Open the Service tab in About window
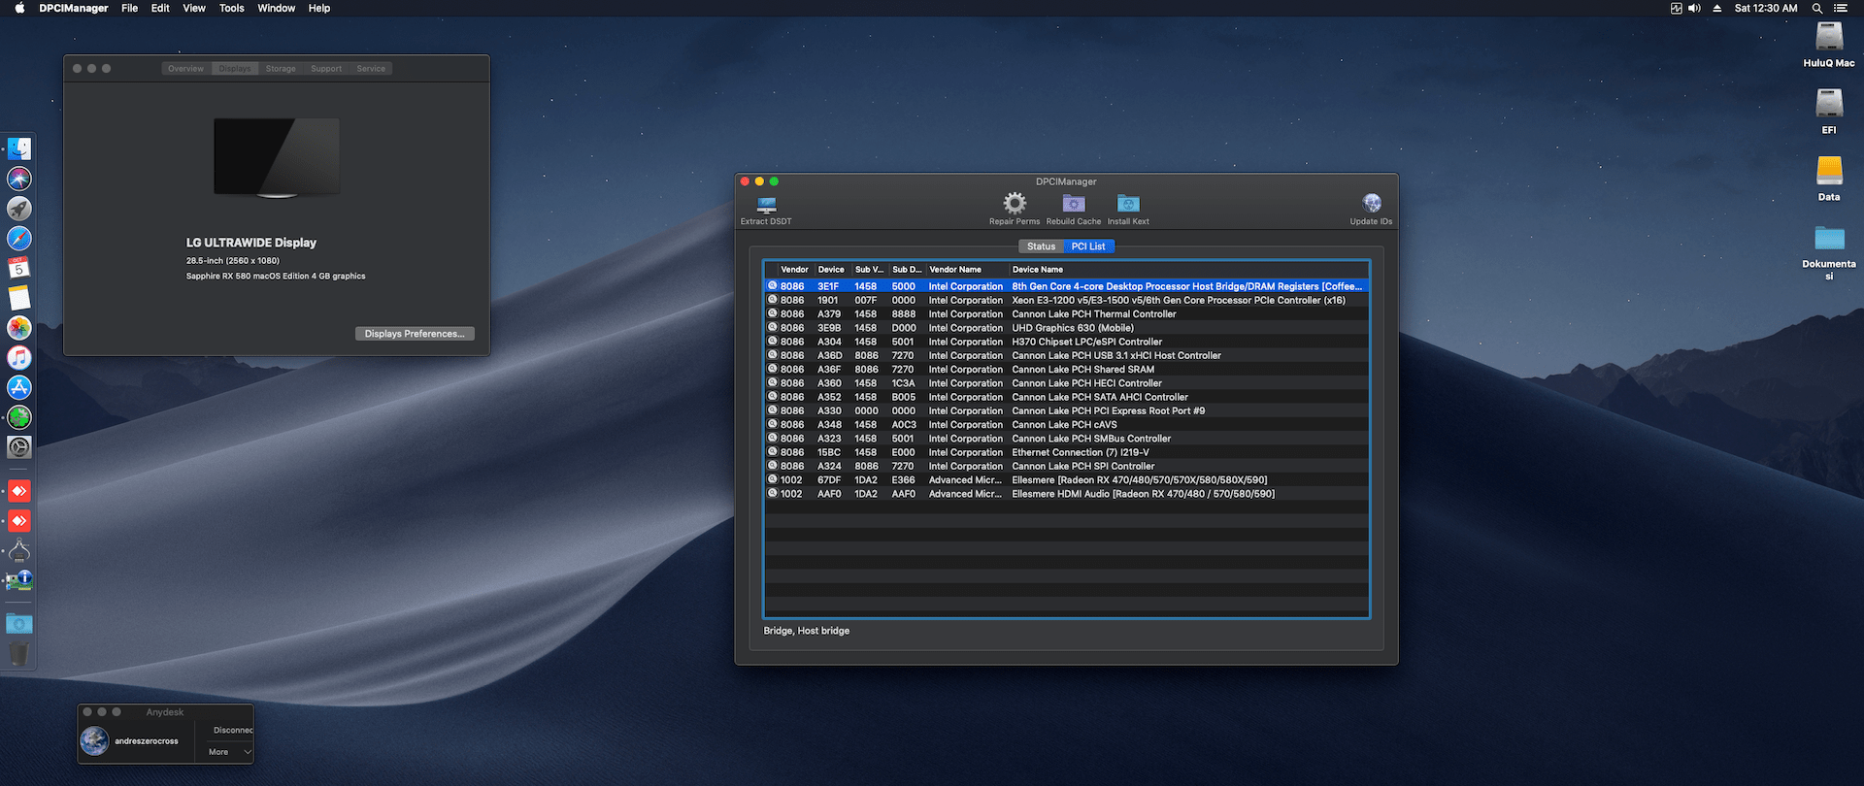Screen dimensions: 1864x786 [x=371, y=69]
